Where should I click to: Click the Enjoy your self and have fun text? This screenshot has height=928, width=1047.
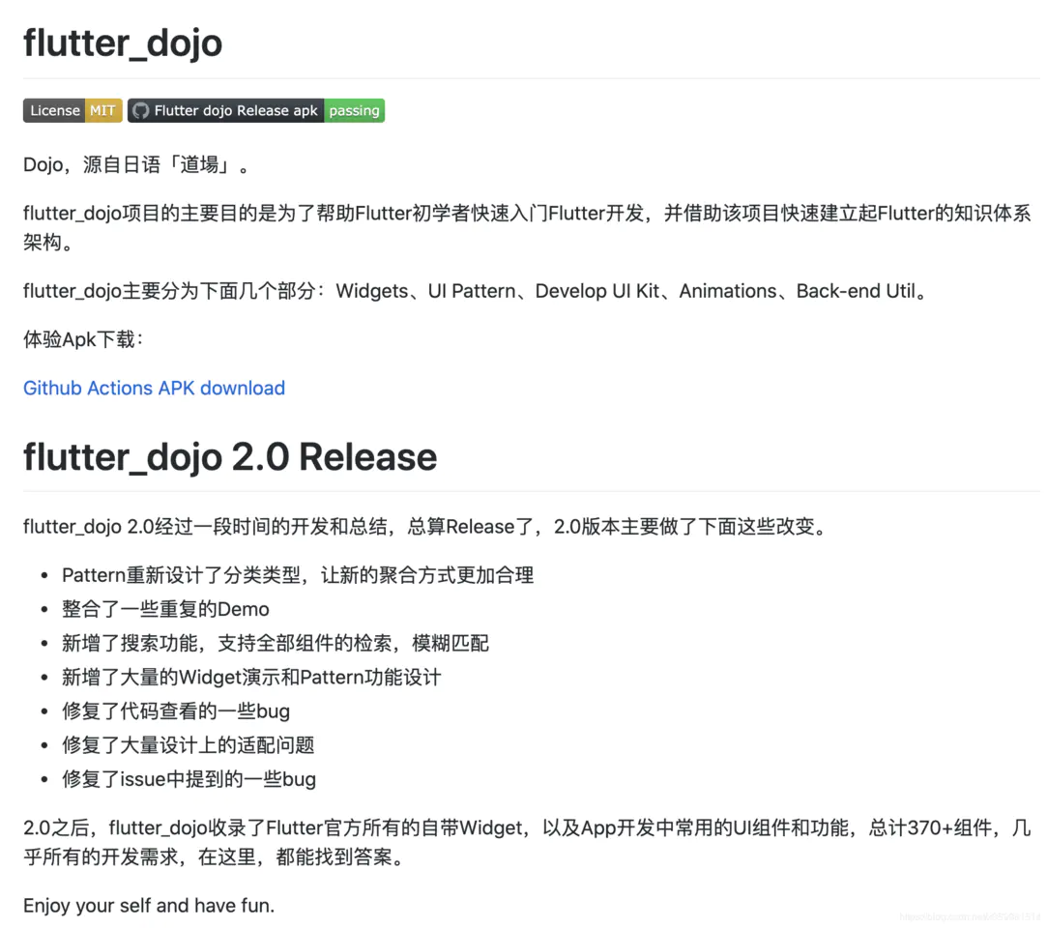point(149,906)
